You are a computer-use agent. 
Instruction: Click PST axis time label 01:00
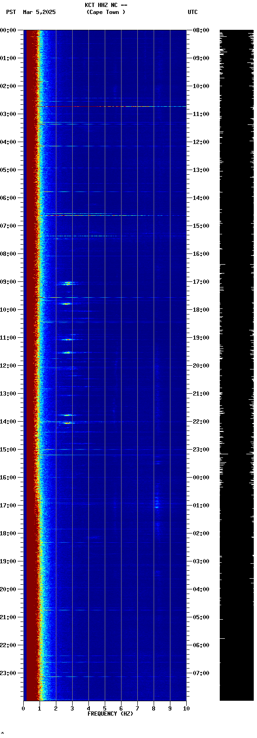pyautogui.click(x=8, y=58)
